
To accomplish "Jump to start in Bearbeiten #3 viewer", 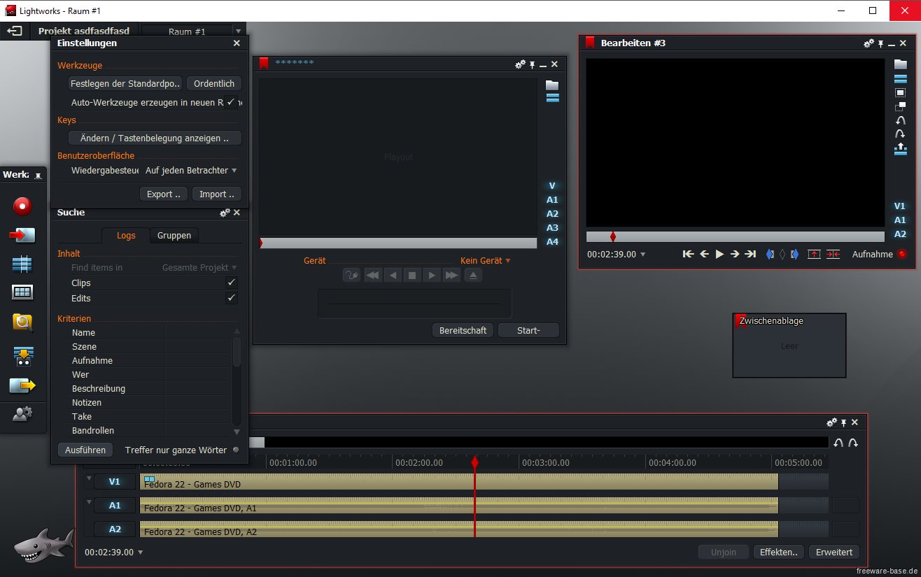I will 688,255.
